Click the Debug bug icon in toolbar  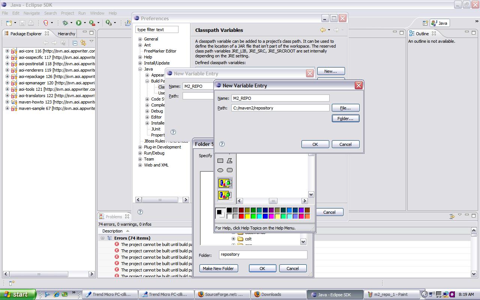pyautogui.click(x=65, y=23)
